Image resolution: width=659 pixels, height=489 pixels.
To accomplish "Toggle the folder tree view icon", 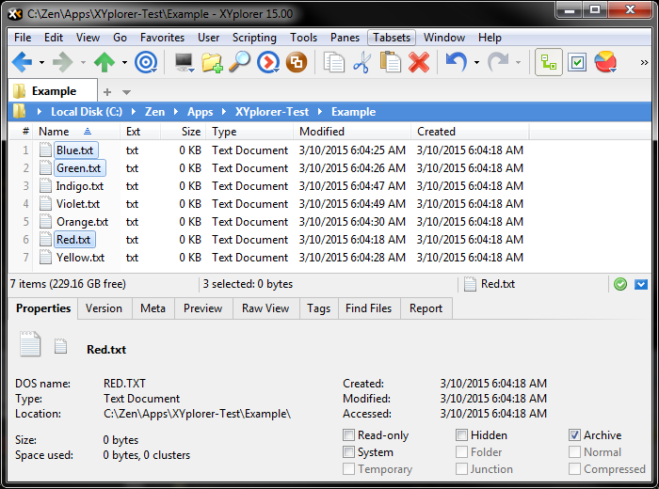I will [549, 63].
